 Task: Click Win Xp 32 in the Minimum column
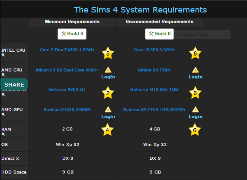tap(67, 144)
